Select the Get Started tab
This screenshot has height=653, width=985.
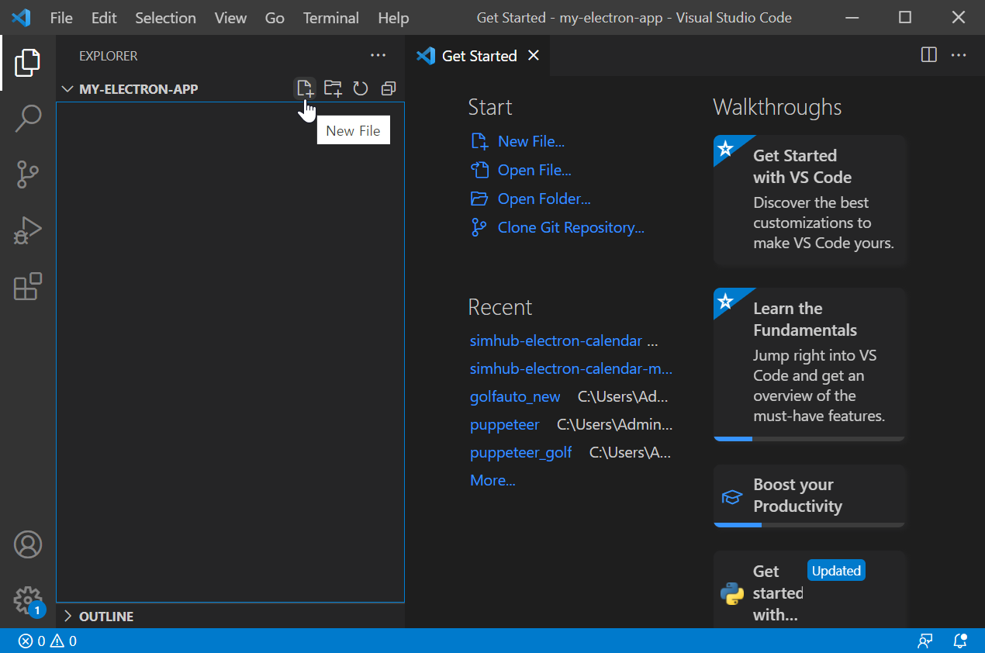tap(478, 56)
